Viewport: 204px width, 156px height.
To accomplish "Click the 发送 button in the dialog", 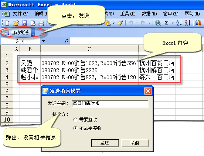I will [x=105, y=143].
